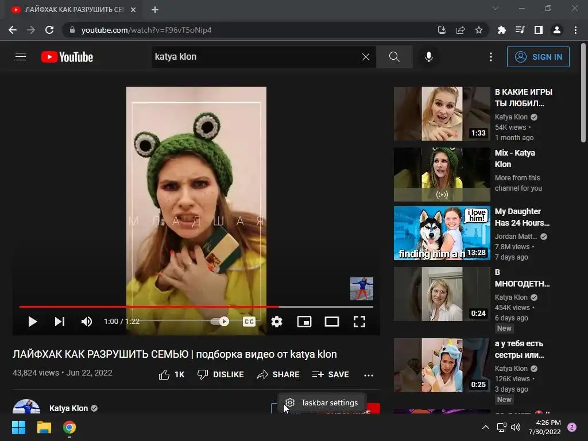Show hidden tray icons chevron
Screen dimensions: 588x441
485,427
